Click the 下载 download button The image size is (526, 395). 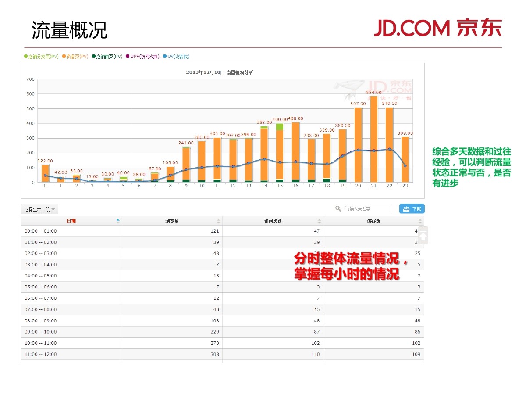(x=412, y=209)
